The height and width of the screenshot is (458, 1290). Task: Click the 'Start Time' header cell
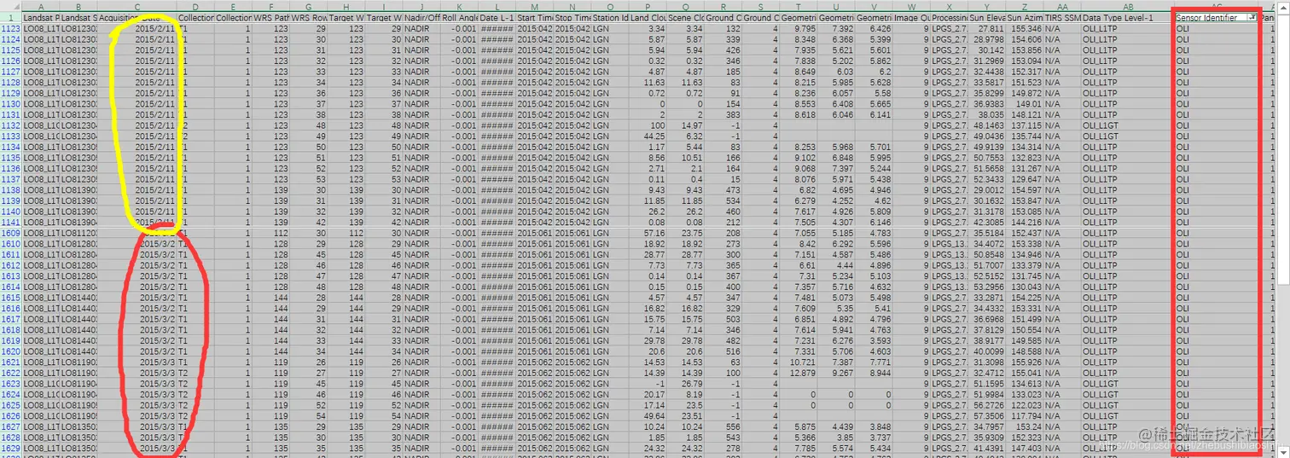point(534,17)
